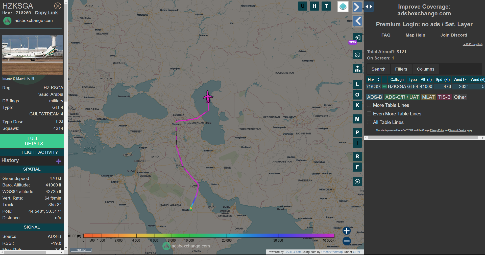Enable Even More Table Lines checkbox
Screen dimensions: 485x255
point(369,113)
